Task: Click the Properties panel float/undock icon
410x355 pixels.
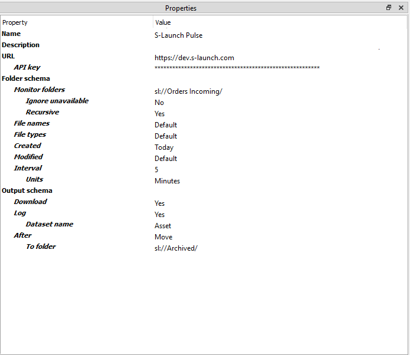Action: click(389, 8)
